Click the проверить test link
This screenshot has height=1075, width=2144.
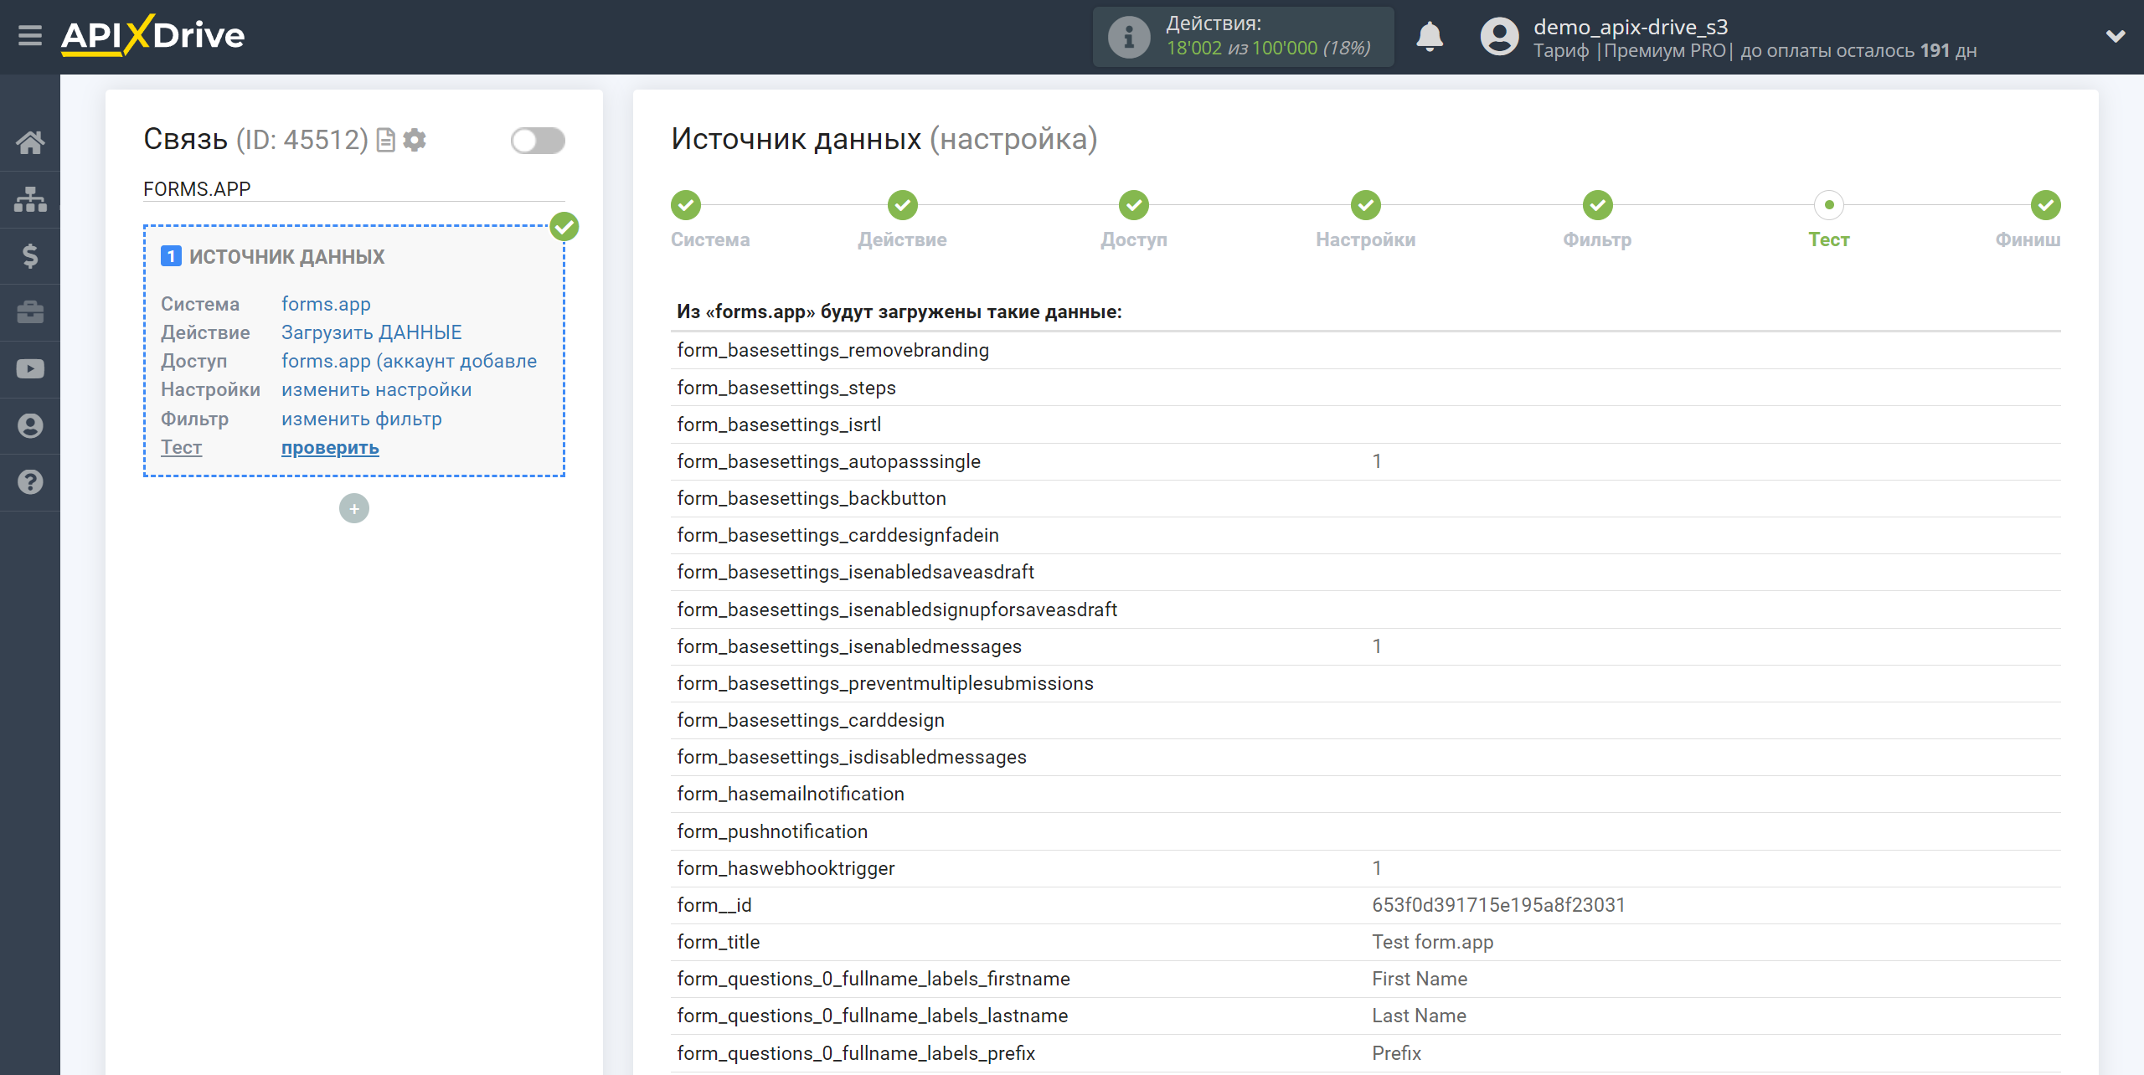pos(330,447)
